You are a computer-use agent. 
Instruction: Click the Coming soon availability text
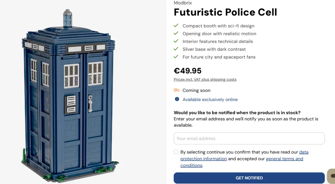pyautogui.click(x=196, y=90)
